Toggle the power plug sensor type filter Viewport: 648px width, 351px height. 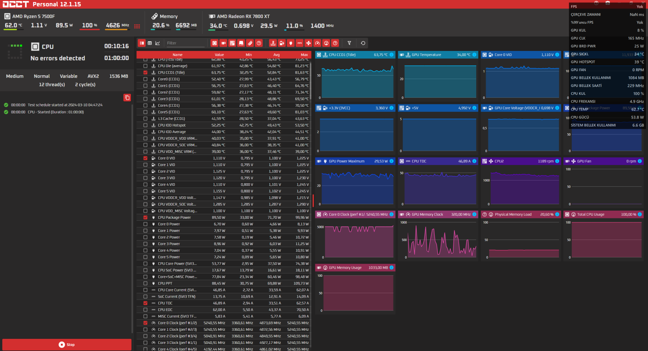(x=291, y=43)
